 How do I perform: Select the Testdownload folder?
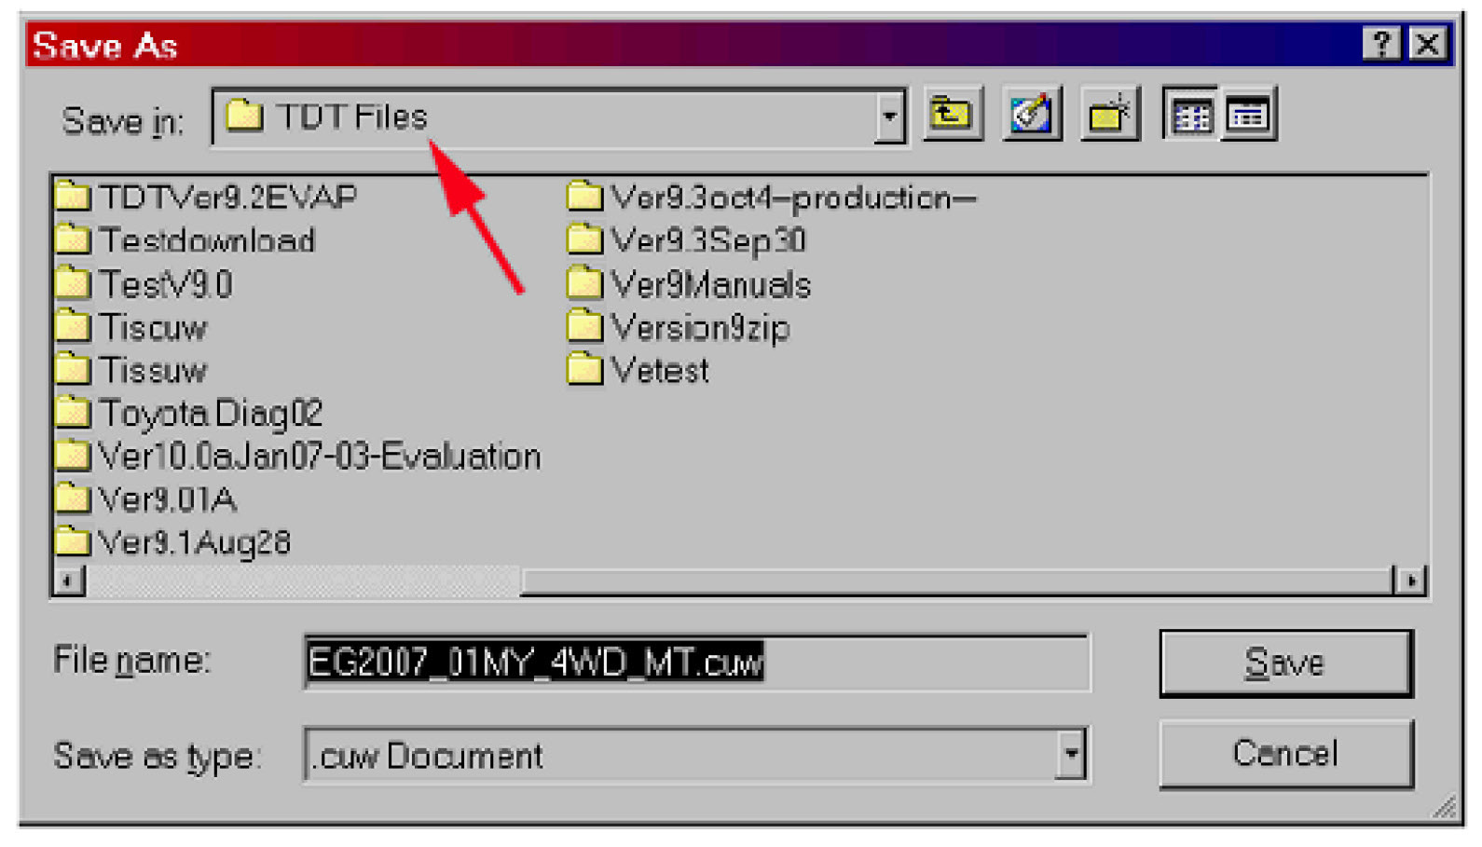185,240
